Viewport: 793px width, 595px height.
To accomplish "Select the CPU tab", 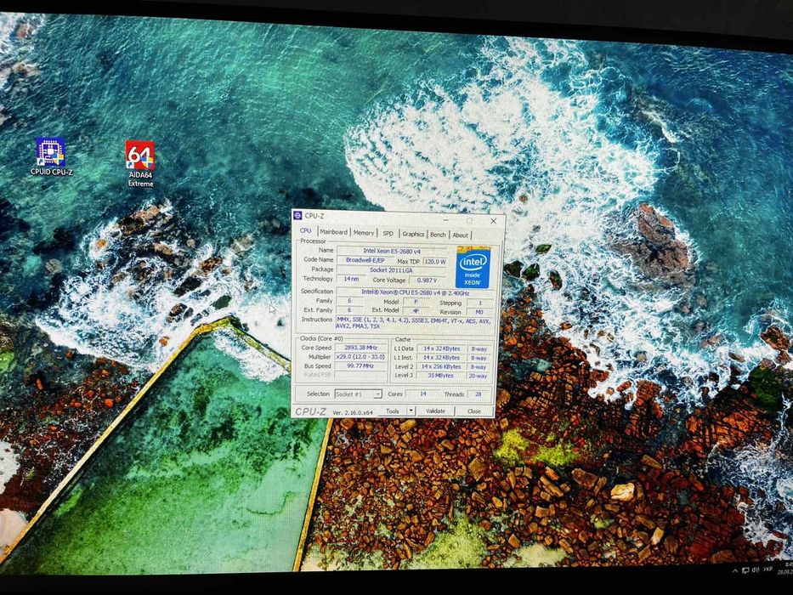I will (x=305, y=230).
